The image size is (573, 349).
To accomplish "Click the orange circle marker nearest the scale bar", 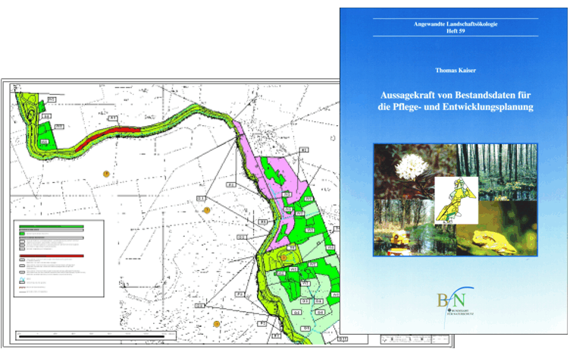I will (x=216, y=325).
